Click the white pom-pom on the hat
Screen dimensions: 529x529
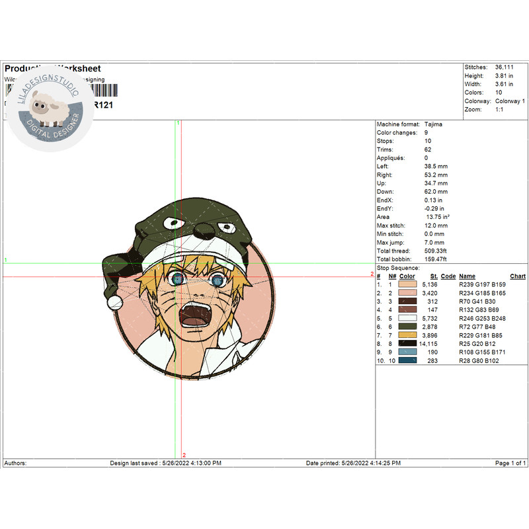[115, 302]
